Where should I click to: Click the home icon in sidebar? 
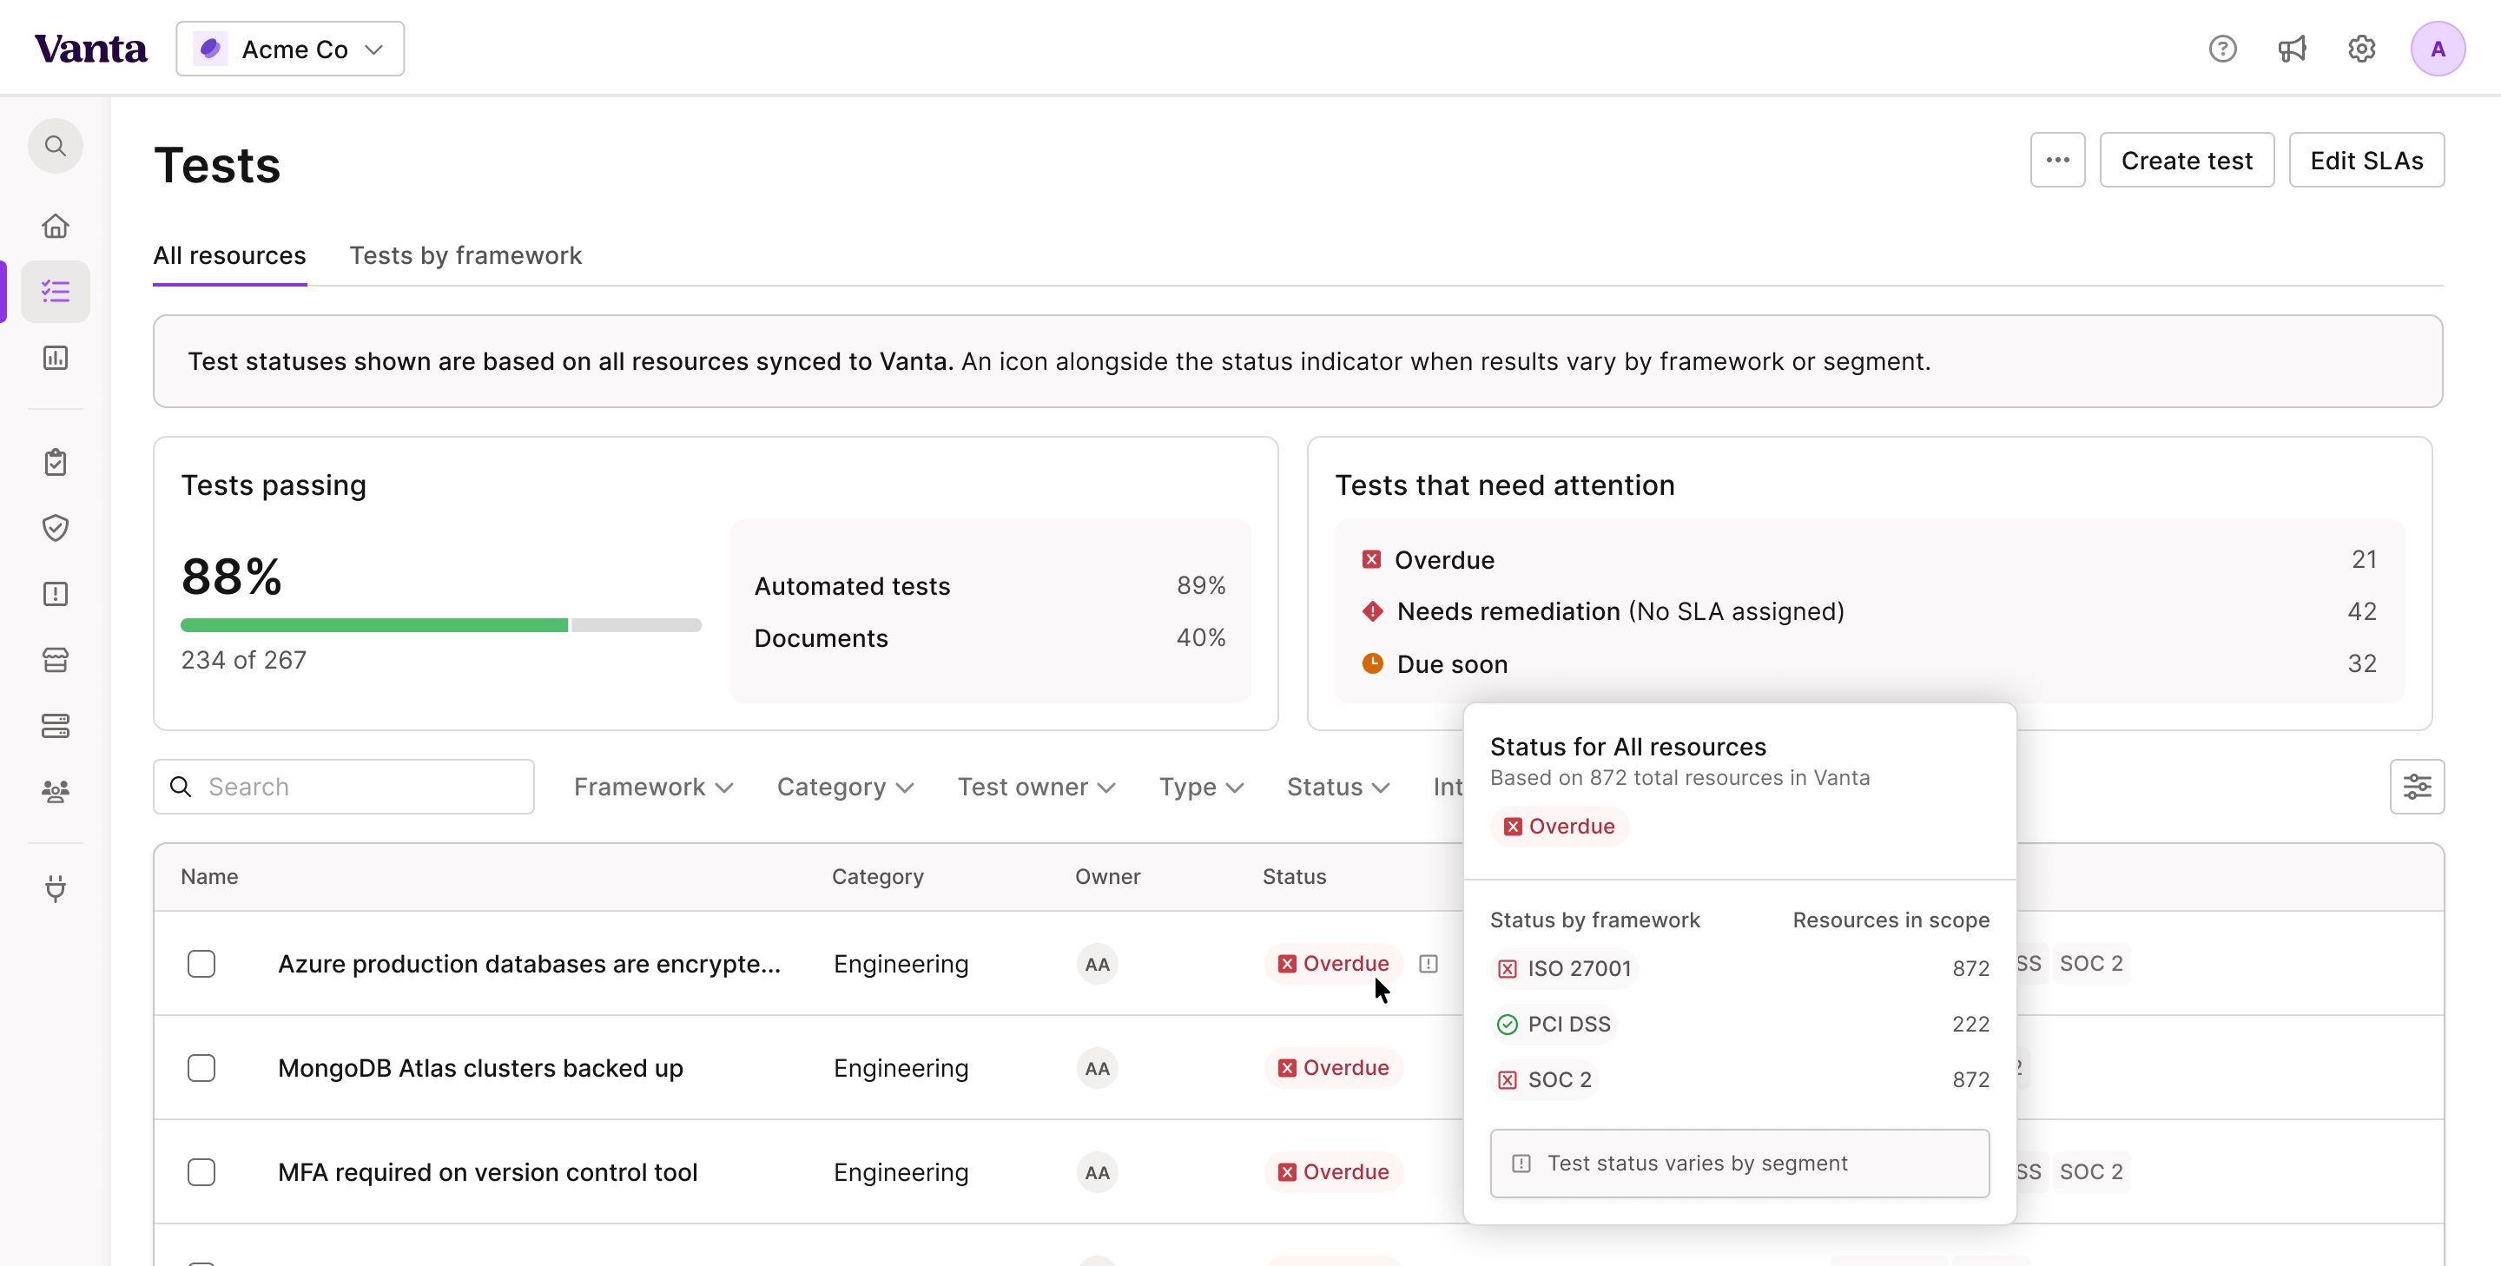[56, 227]
